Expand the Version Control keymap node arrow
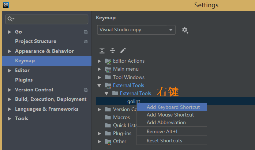 pos(99,110)
